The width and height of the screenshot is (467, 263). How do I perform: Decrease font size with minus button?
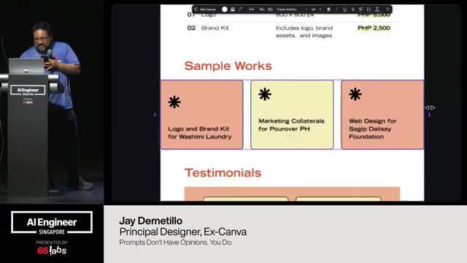(x=306, y=9)
